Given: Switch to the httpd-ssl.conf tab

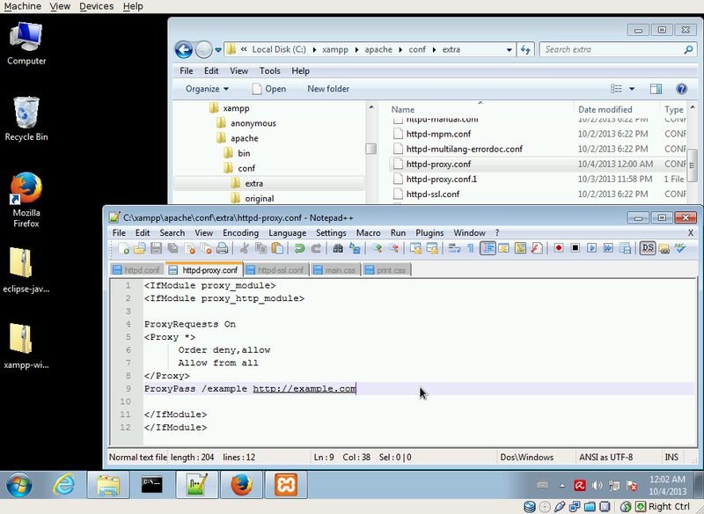Looking at the screenshot, I should 275,270.
